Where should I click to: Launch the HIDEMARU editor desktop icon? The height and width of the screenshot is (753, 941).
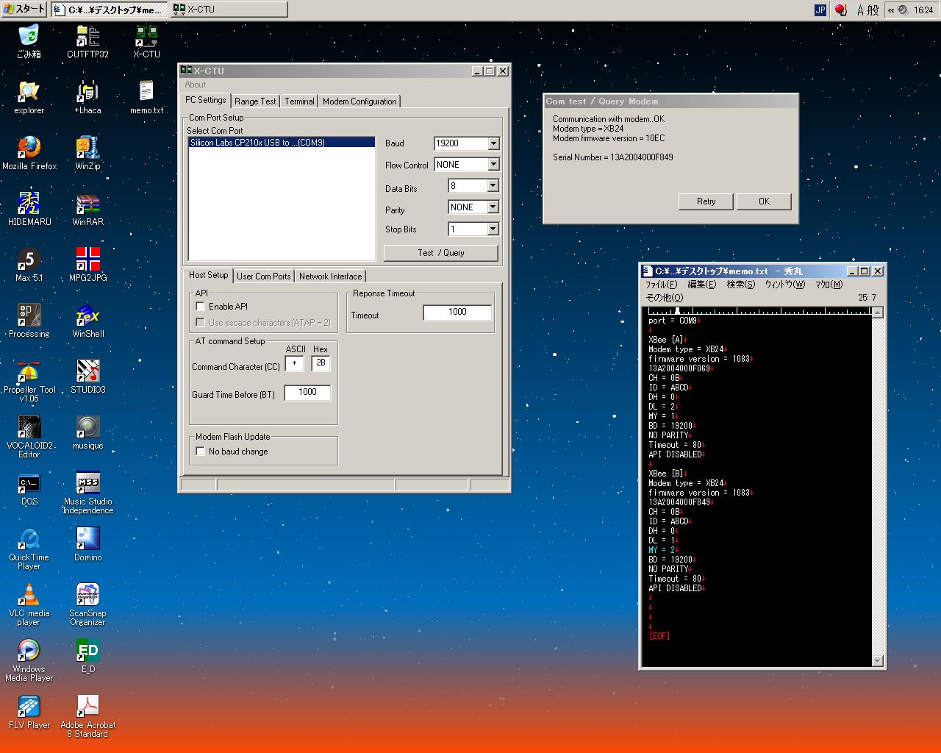pyautogui.click(x=29, y=204)
